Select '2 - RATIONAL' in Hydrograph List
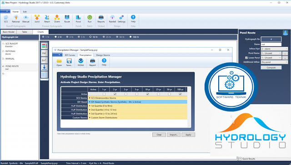This screenshot has height=165, width=291. pyautogui.click(x=20, y=53)
